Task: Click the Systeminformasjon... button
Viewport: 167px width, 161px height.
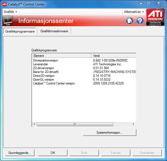Action: click(x=110, y=133)
